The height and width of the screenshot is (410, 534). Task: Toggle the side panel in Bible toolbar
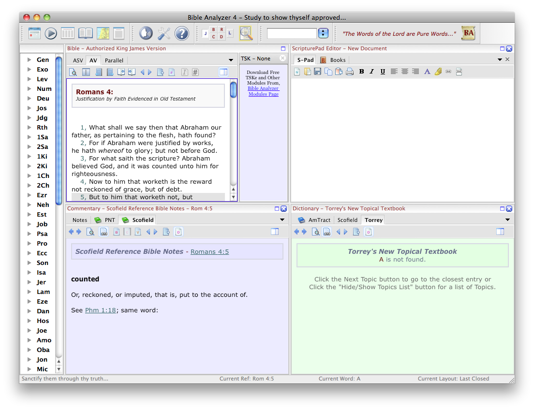pos(223,72)
